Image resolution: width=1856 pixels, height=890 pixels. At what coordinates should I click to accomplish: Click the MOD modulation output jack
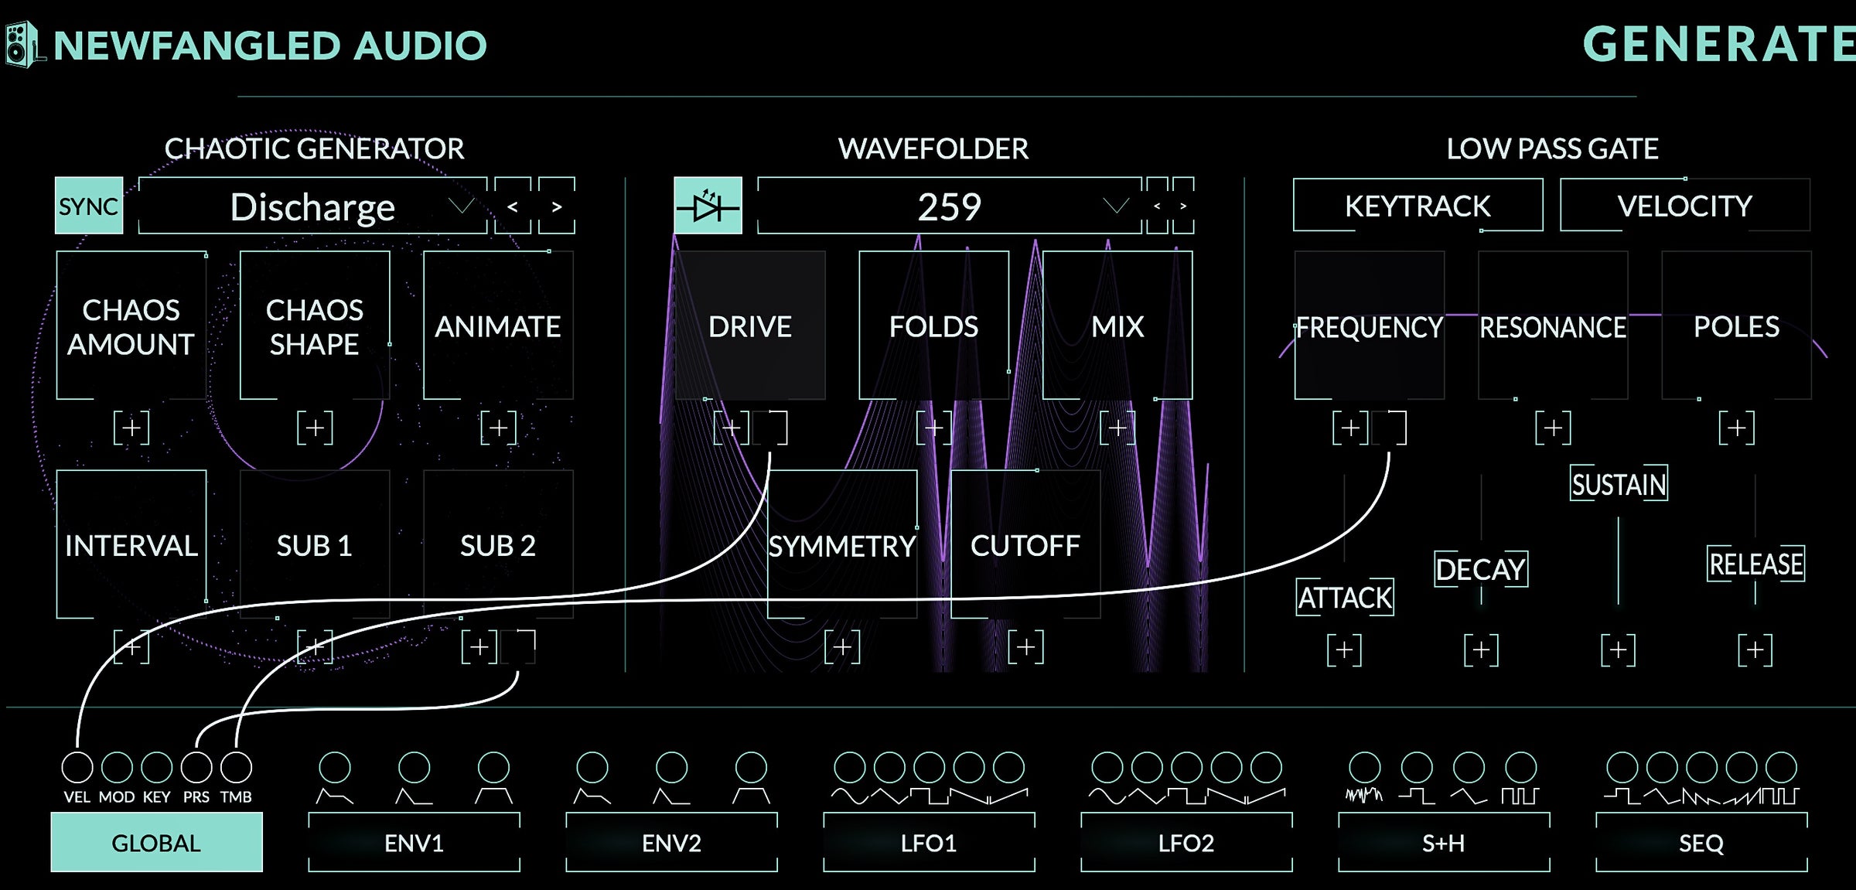point(117,767)
